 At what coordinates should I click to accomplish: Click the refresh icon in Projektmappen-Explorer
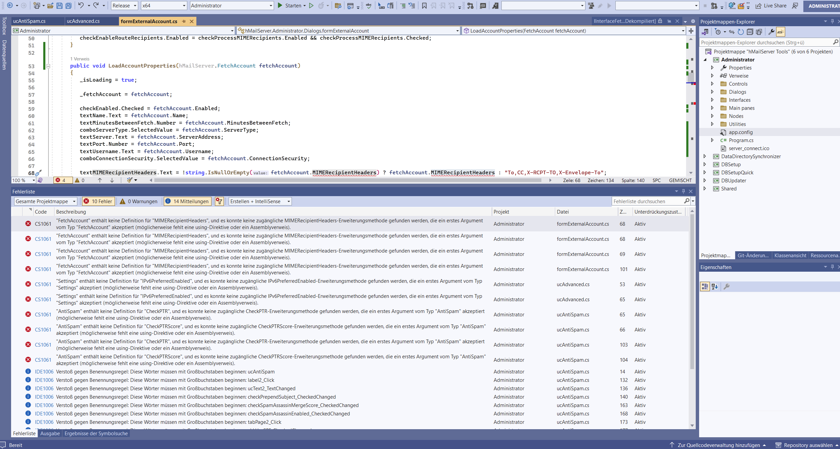740,32
